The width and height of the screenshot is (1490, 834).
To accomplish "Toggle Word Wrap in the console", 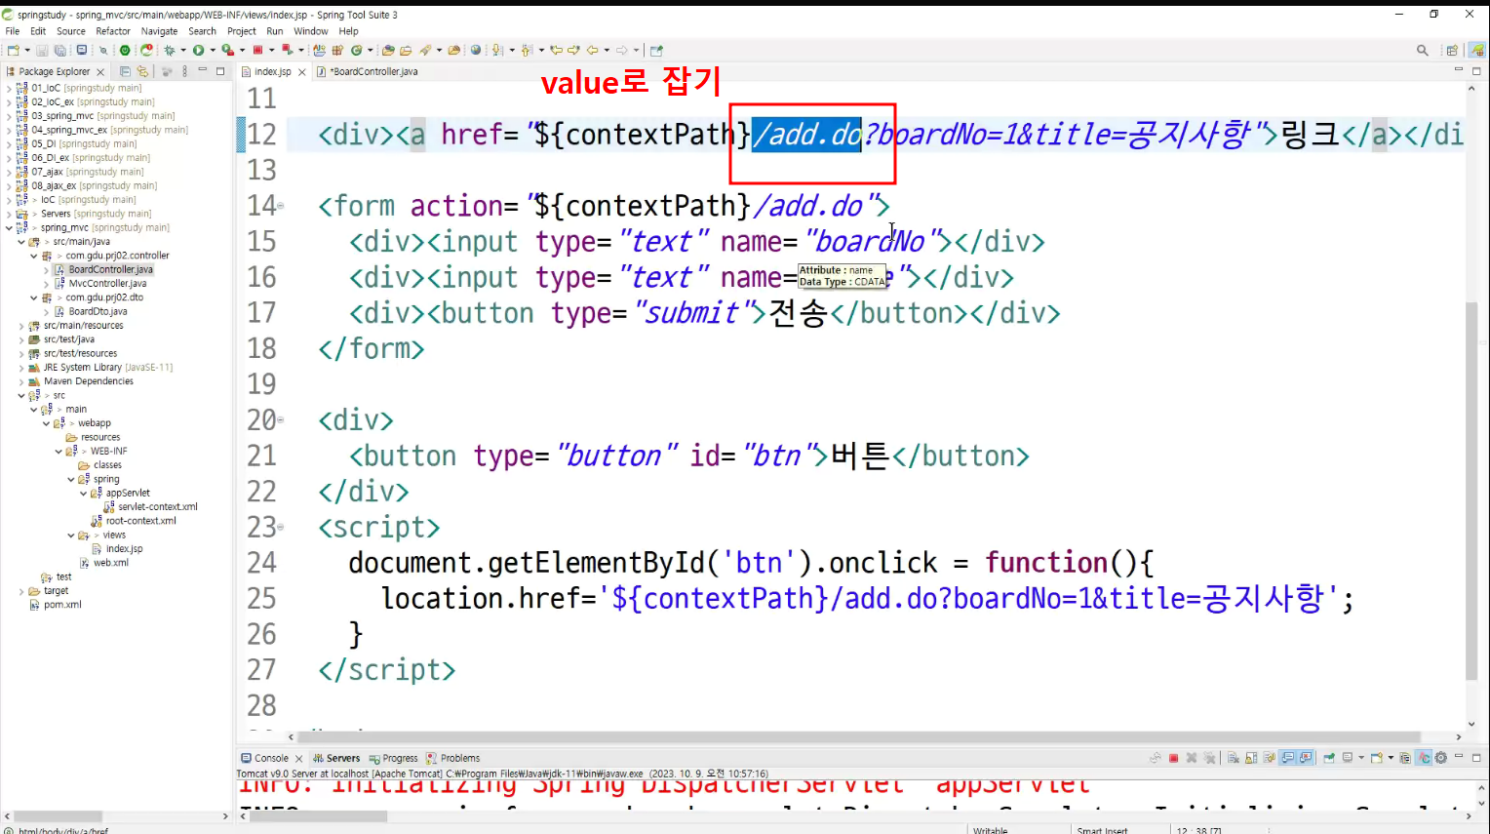I will coord(1269,758).
